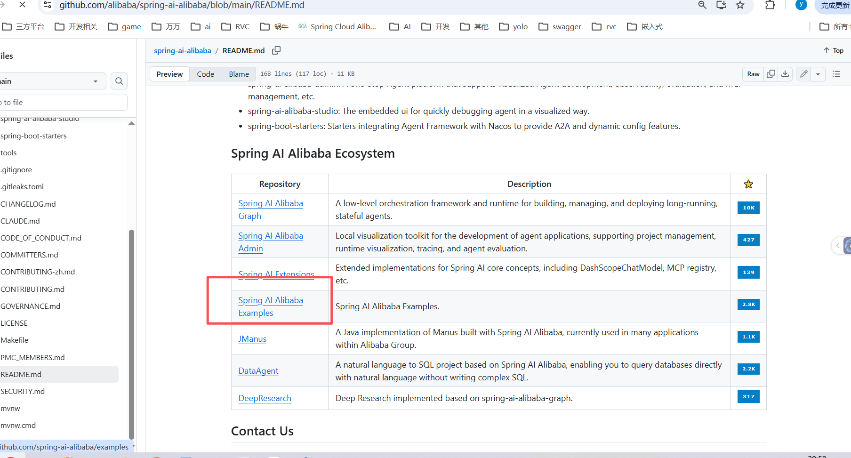Image resolution: width=851 pixels, height=458 pixels.
Task: Select CLAUDE.md in file tree
Action: click(20, 221)
